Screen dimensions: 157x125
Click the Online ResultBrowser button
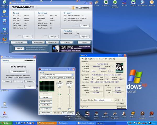click(x=19, y=71)
